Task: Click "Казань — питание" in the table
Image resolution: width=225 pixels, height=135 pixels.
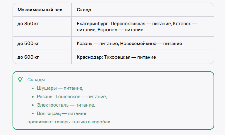Action: pos(96,43)
